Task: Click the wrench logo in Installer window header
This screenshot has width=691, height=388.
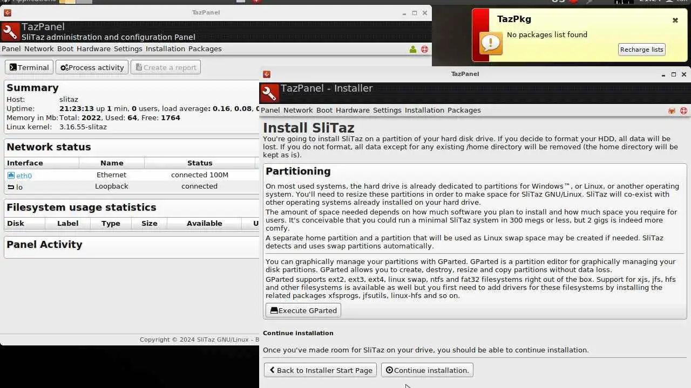Action: click(x=269, y=94)
